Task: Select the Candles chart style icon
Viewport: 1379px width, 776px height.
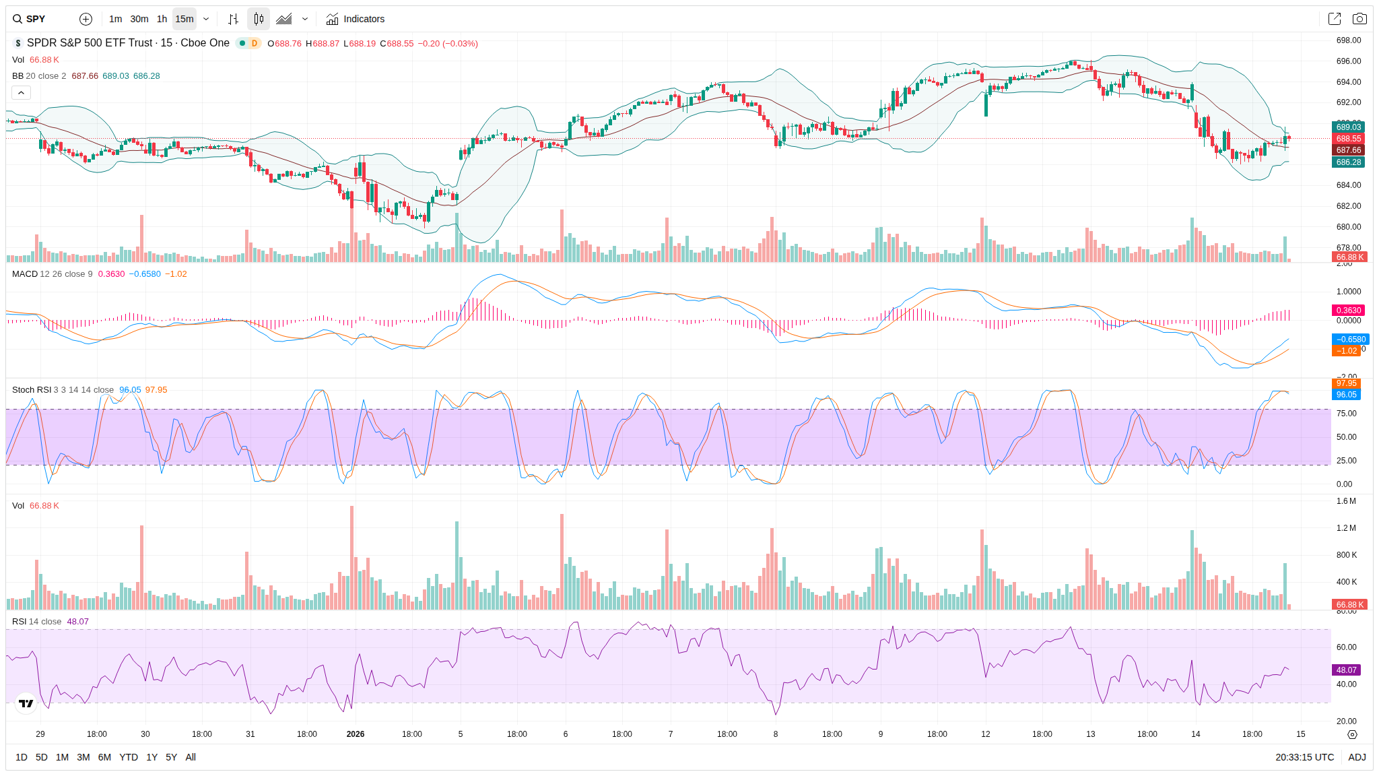Action: pyautogui.click(x=259, y=19)
